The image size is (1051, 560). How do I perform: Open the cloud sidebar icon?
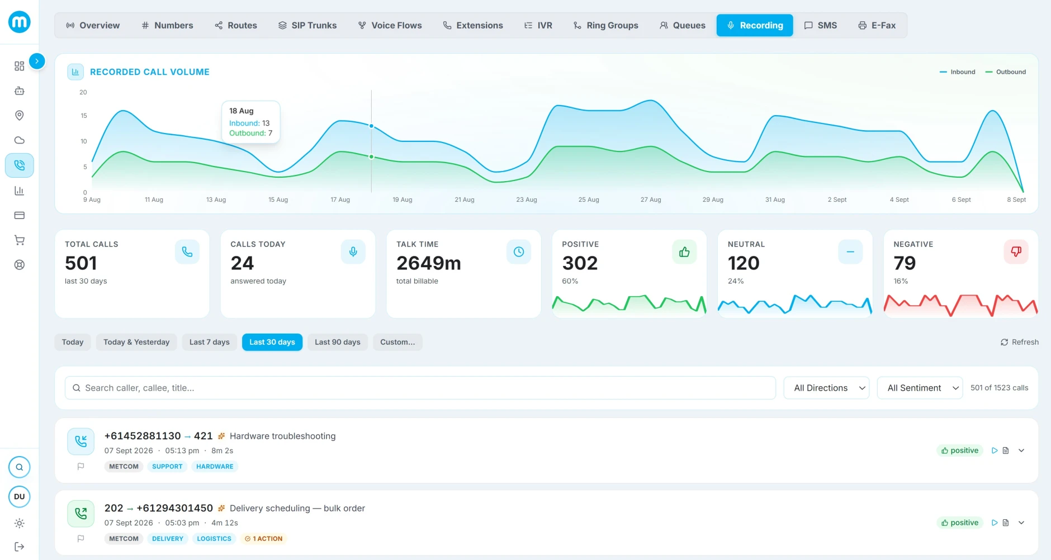[x=20, y=140]
